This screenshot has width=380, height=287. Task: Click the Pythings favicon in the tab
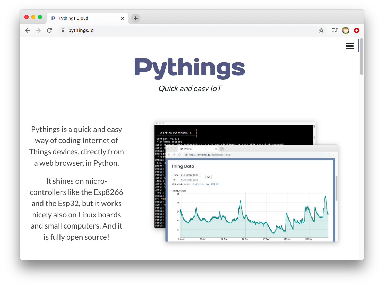(x=53, y=18)
